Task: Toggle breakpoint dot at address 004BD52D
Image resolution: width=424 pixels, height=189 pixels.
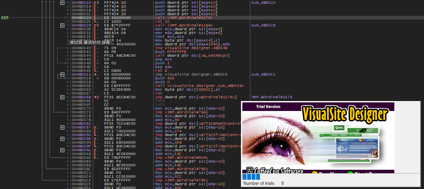Action: coord(68,29)
